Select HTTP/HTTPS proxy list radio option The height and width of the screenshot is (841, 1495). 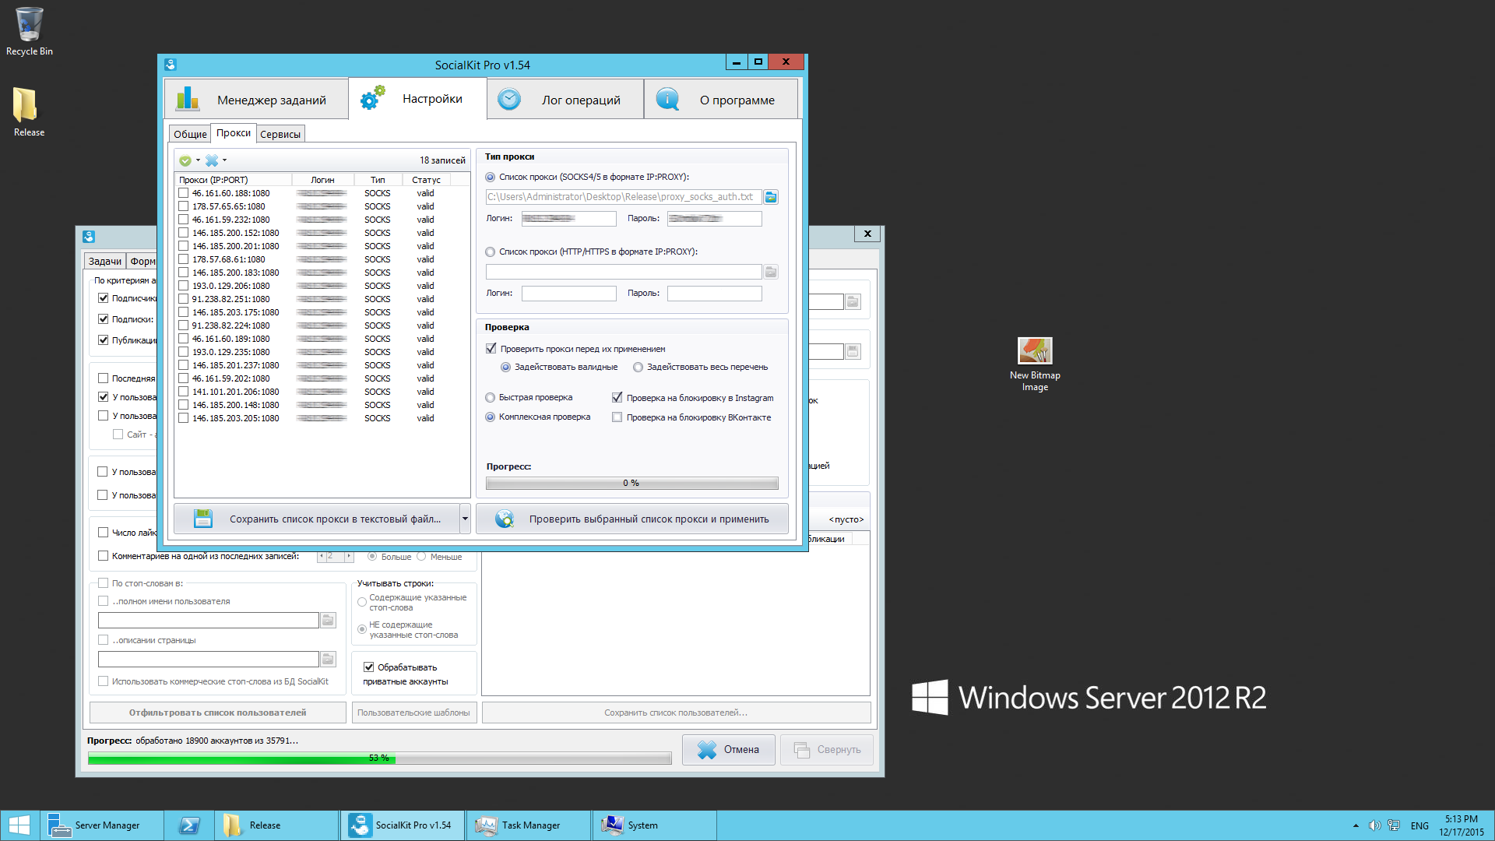point(491,252)
